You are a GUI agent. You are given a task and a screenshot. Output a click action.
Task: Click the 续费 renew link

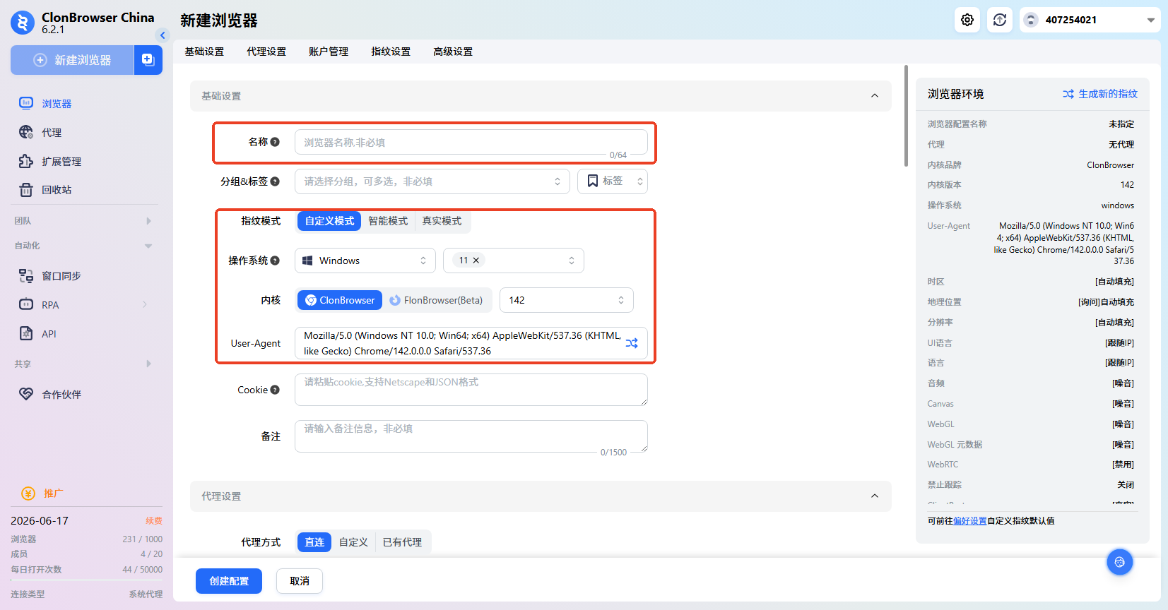(154, 521)
